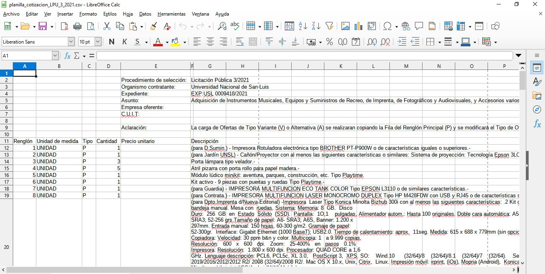Expand the borders dropdown arrow
The width and height of the screenshot is (545, 274).
coord(439,42)
